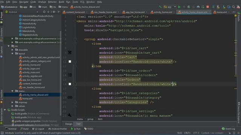Toggle the Structure tool window
241x135 pixels.
coord(2,34)
